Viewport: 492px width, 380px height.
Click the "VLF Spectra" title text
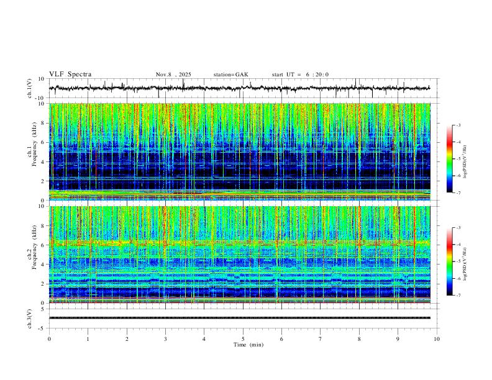[x=70, y=75]
